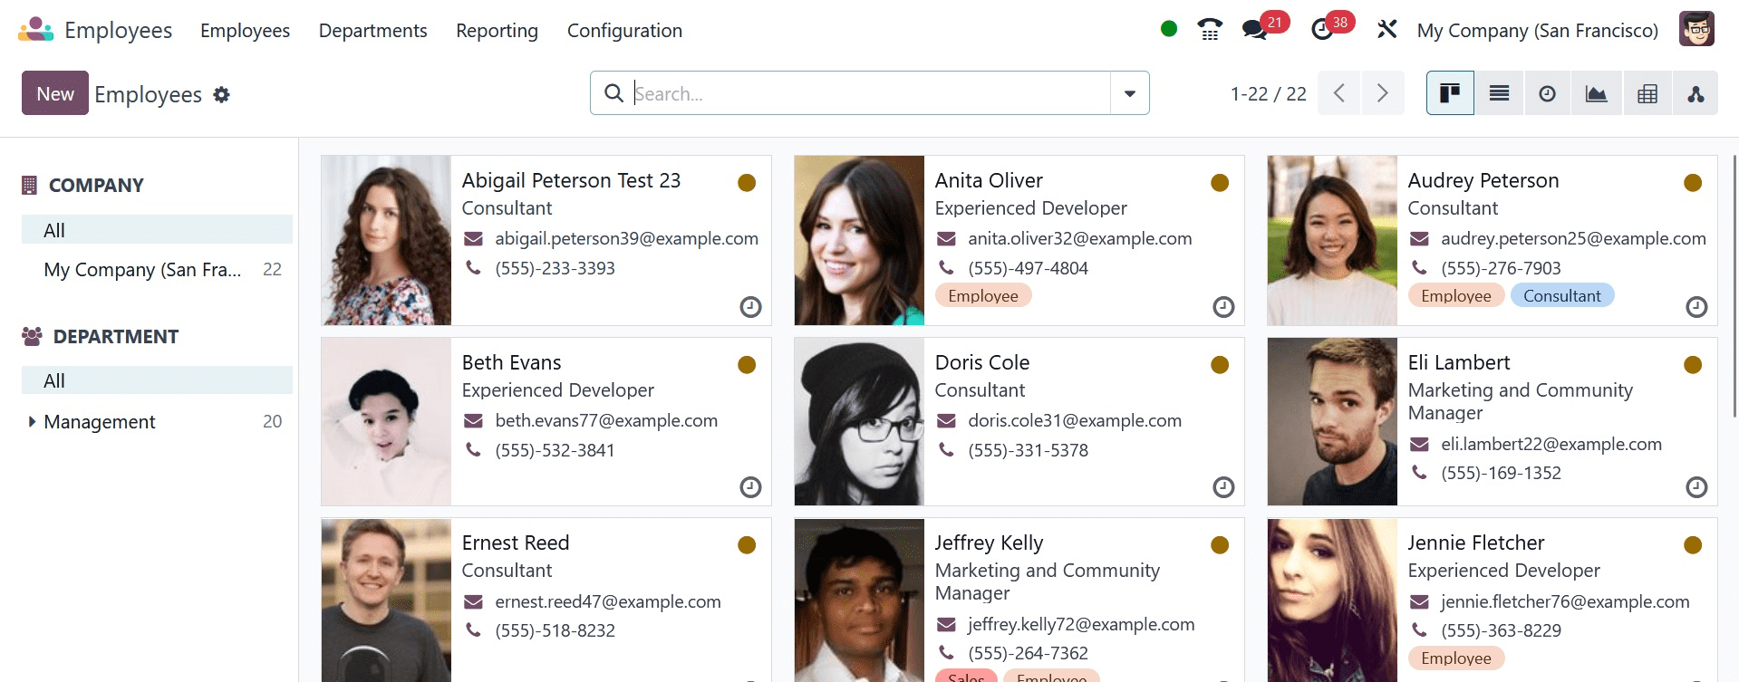Go to the next page of employees
1739x682 pixels.
point(1382,93)
